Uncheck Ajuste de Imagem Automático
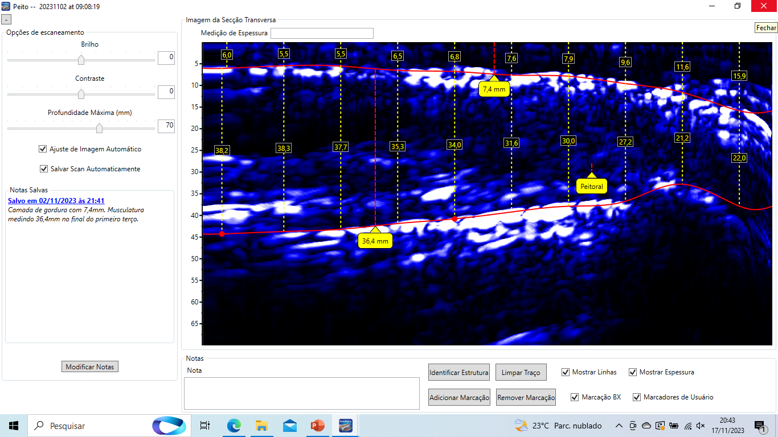 point(43,149)
